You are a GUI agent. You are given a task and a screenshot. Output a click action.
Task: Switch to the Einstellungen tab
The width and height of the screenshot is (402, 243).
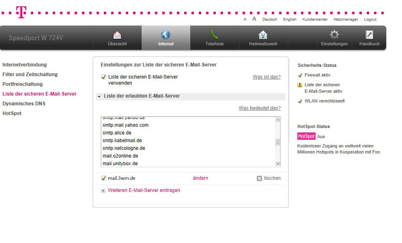point(334,38)
